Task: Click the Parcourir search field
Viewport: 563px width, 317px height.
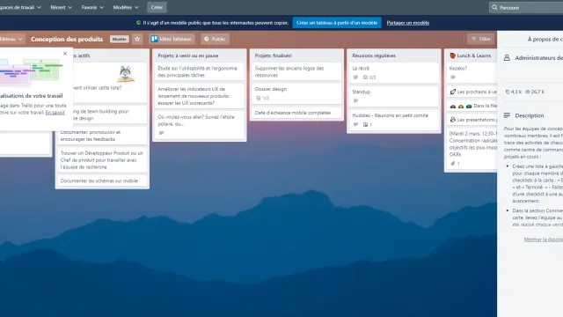Action: click(x=526, y=8)
